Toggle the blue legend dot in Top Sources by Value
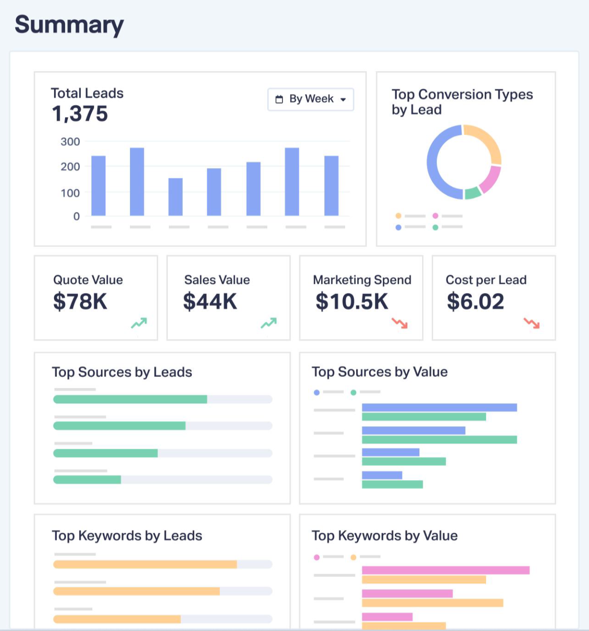This screenshot has height=631, width=589. [x=316, y=392]
